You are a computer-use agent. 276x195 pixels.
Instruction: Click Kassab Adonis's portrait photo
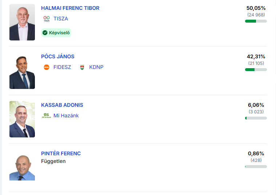22,119
